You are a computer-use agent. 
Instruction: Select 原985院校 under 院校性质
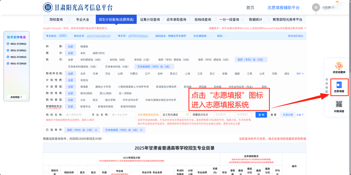[x=86, y=93]
